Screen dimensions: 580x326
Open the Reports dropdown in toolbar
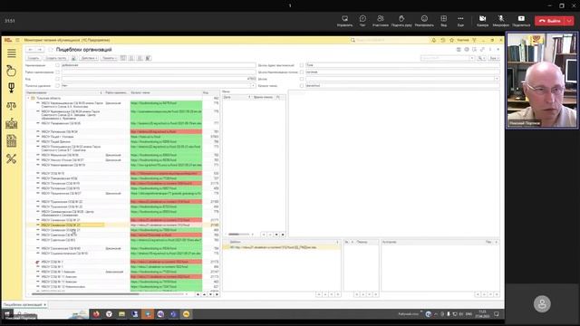pyautogui.click(x=109, y=58)
